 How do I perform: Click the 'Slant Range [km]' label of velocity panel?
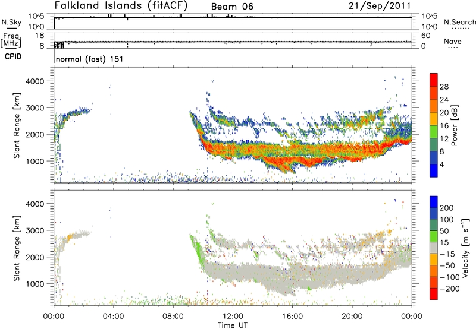(17, 248)
